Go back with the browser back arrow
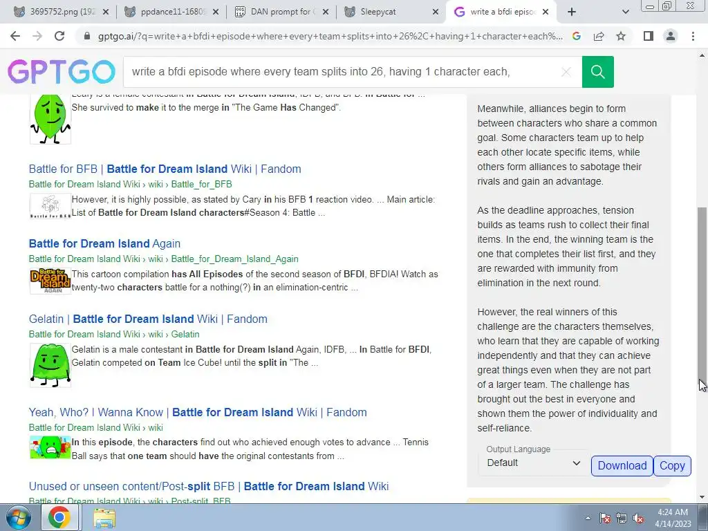 coord(15,36)
